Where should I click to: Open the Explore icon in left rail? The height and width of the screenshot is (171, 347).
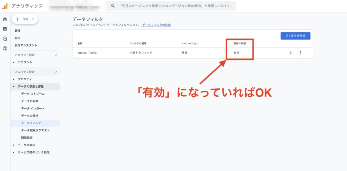click(5, 39)
